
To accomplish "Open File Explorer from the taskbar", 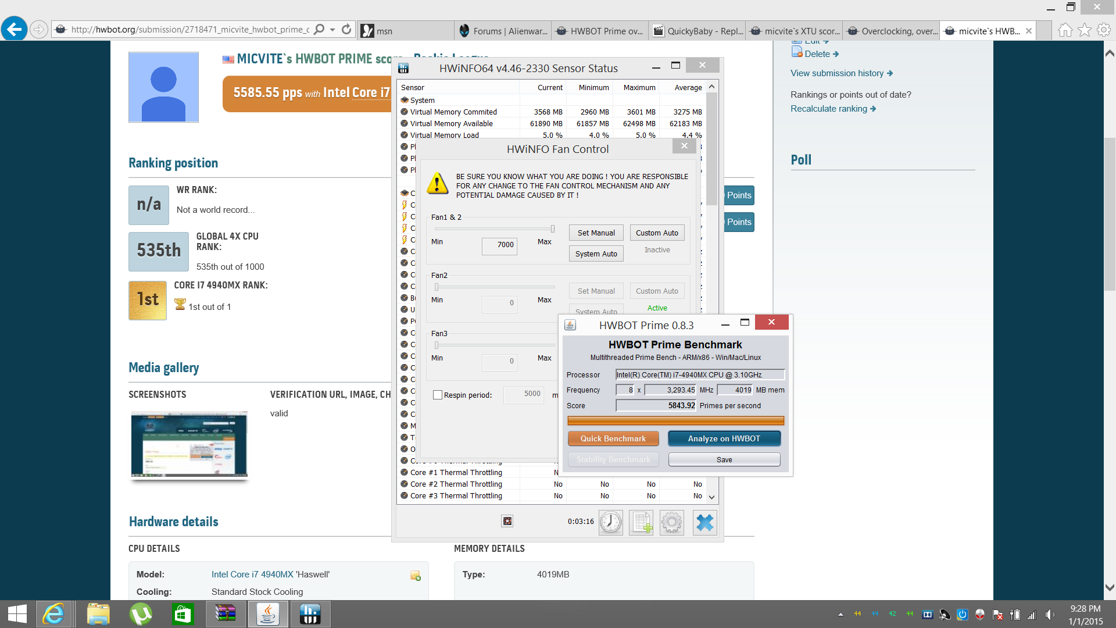I will [x=98, y=614].
